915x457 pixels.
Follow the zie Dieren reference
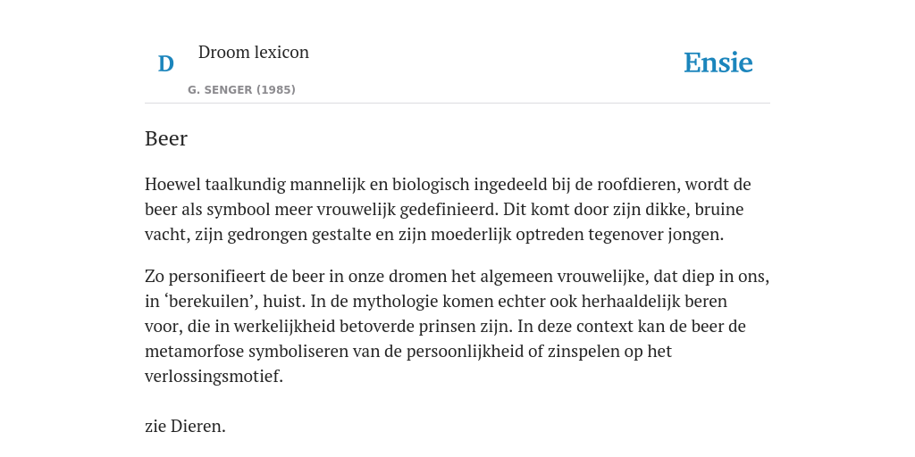click(x=185, y=426)
